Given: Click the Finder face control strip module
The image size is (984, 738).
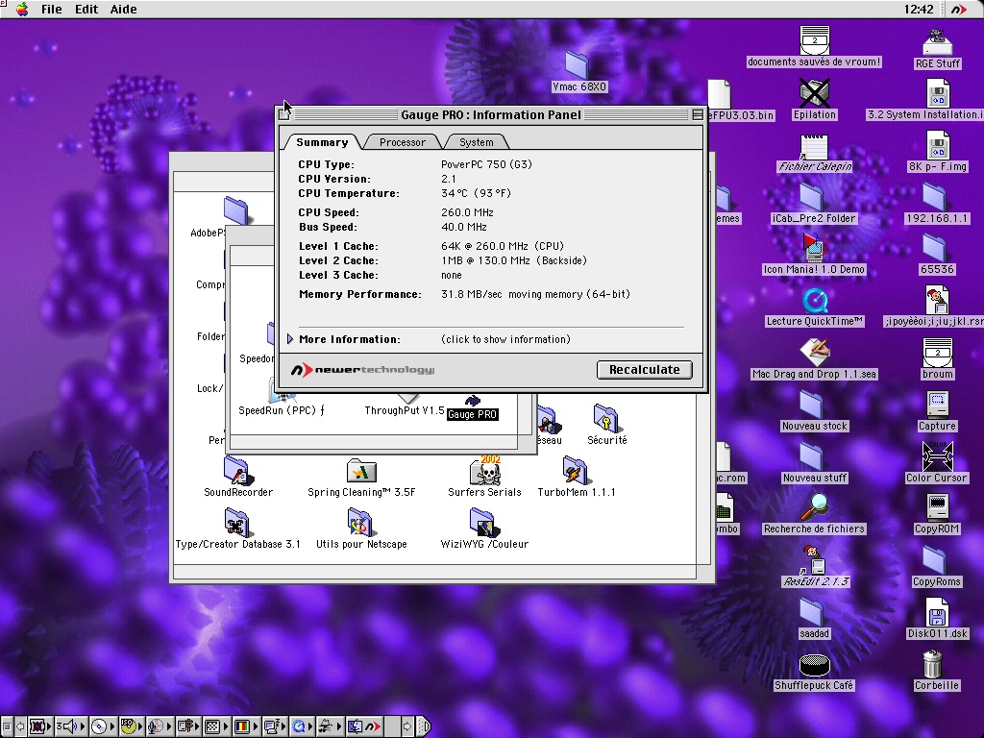Looking at the screenshot, I should coord(356,726).
